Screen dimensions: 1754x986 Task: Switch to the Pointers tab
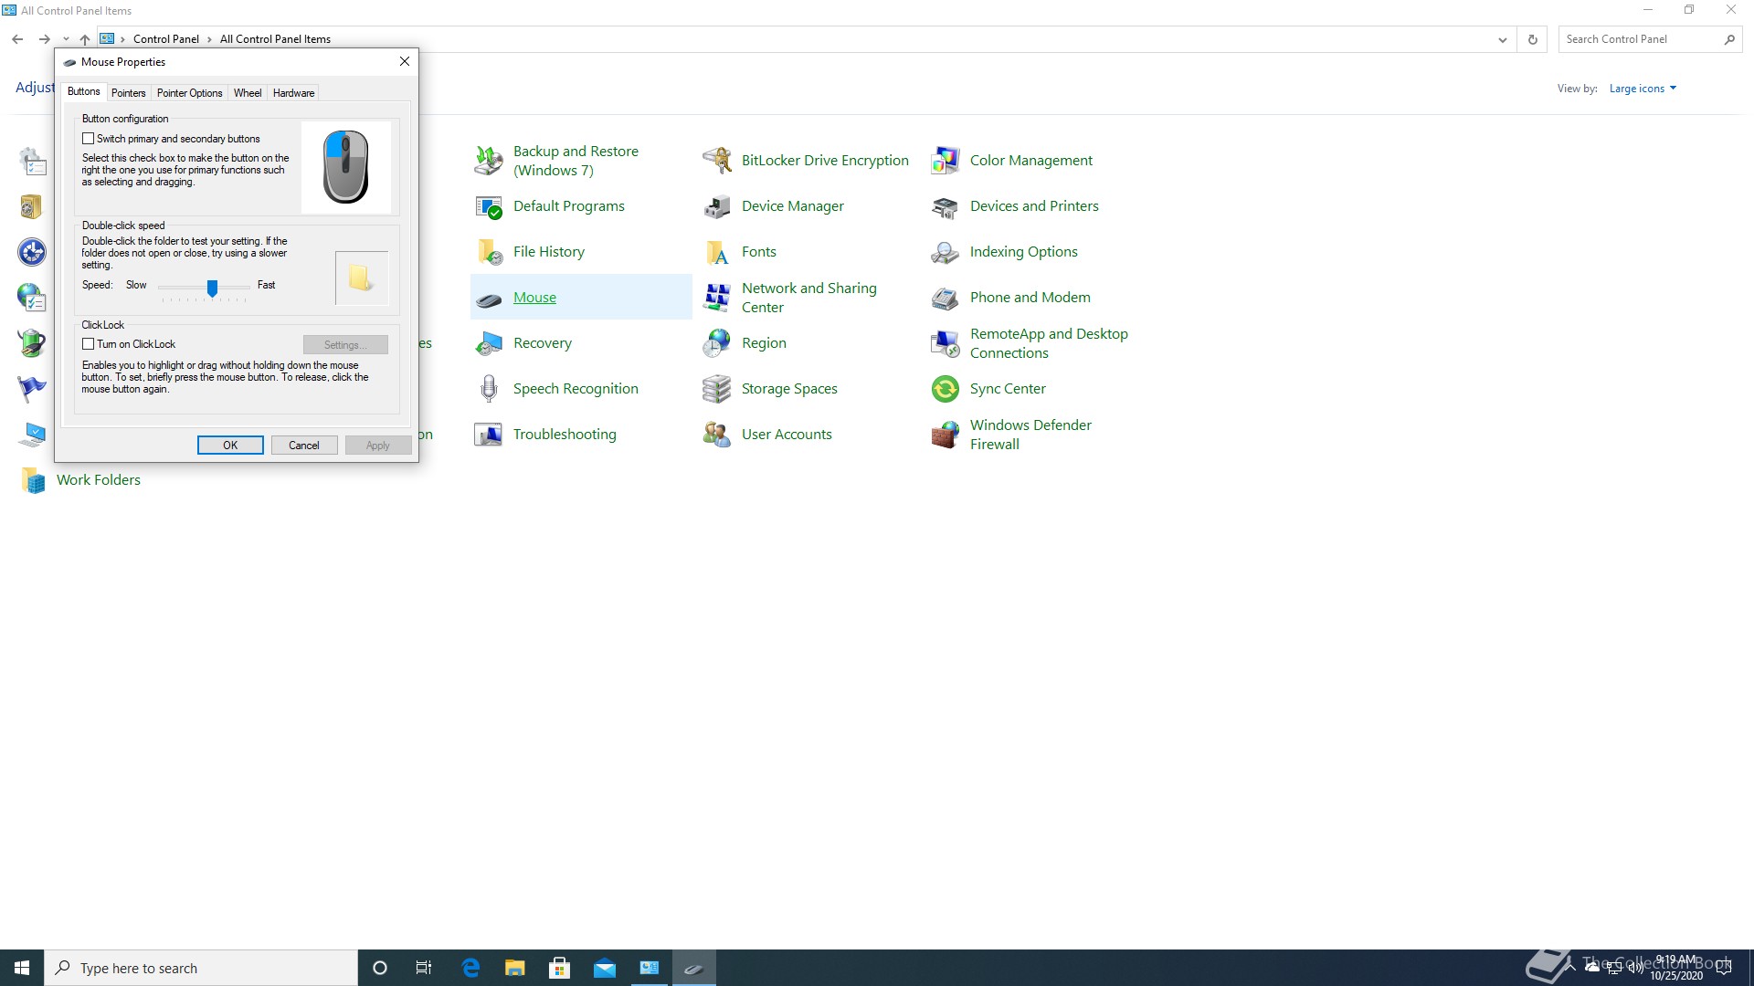(x=129, y=93)
